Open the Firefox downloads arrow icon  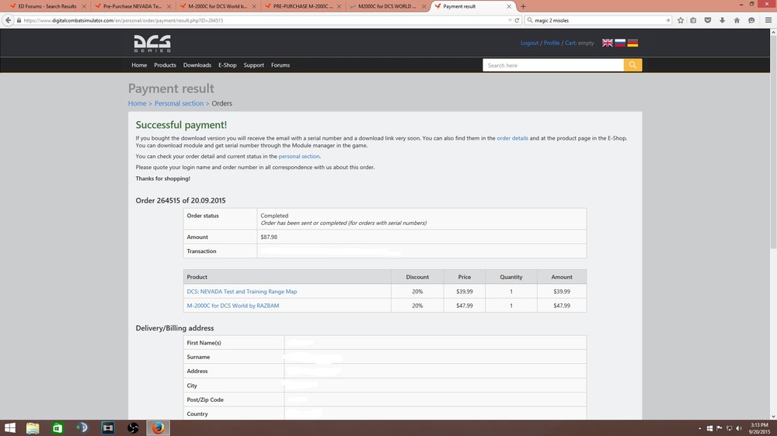(722, 20)
